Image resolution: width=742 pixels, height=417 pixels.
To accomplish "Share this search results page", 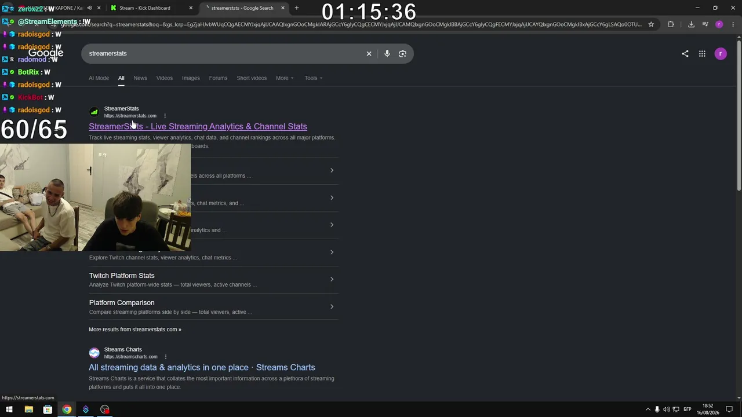I will click(685, 53).
